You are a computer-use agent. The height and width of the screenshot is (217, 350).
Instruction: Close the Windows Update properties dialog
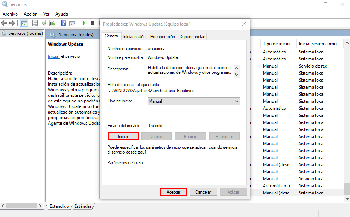point(244,24)
